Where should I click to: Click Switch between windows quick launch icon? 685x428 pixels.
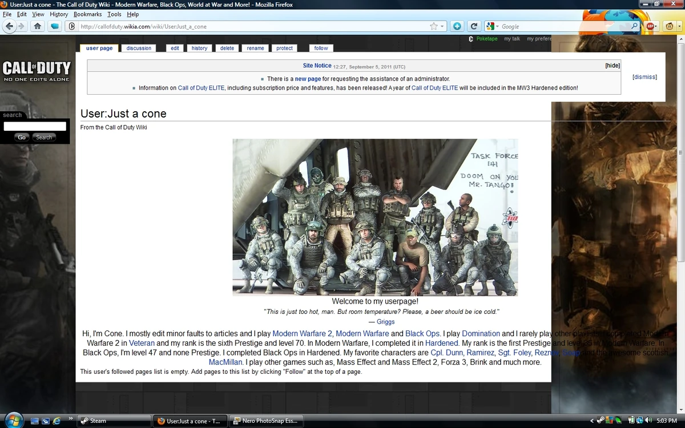[46, 421]
